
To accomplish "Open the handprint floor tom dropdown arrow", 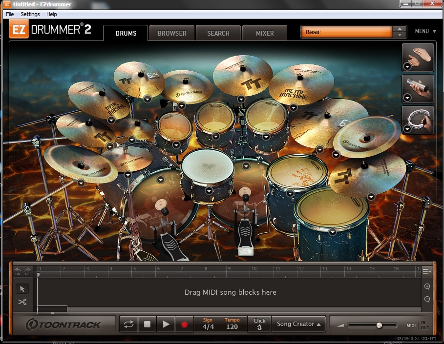I will pyautogui.click(x=290, y=194).
